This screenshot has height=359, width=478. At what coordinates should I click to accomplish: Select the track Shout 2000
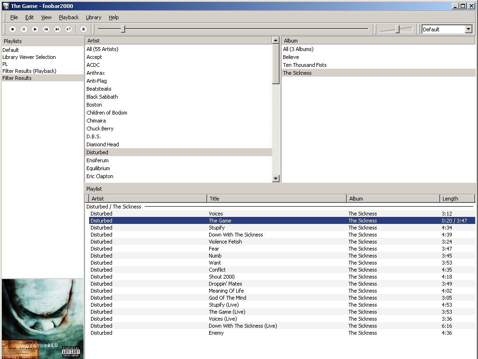[x=282, y=277]
